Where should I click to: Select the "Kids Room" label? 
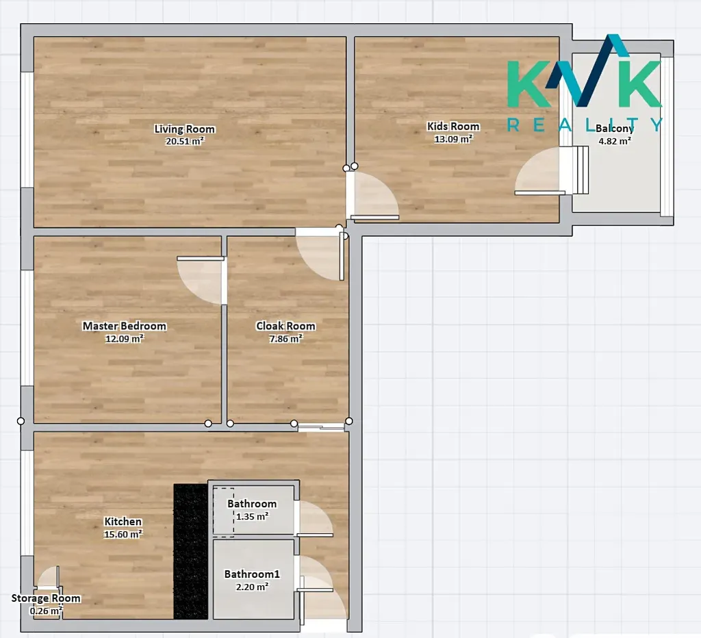tap(453, 127)
